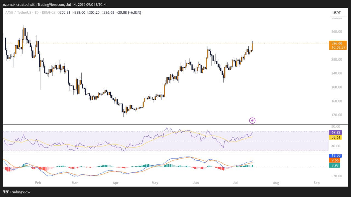
Task: Click the -20.00 MACD scale label
Action: point(336,176)
